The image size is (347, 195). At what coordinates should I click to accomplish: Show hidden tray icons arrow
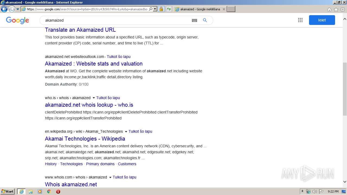(x=302, y=191)
